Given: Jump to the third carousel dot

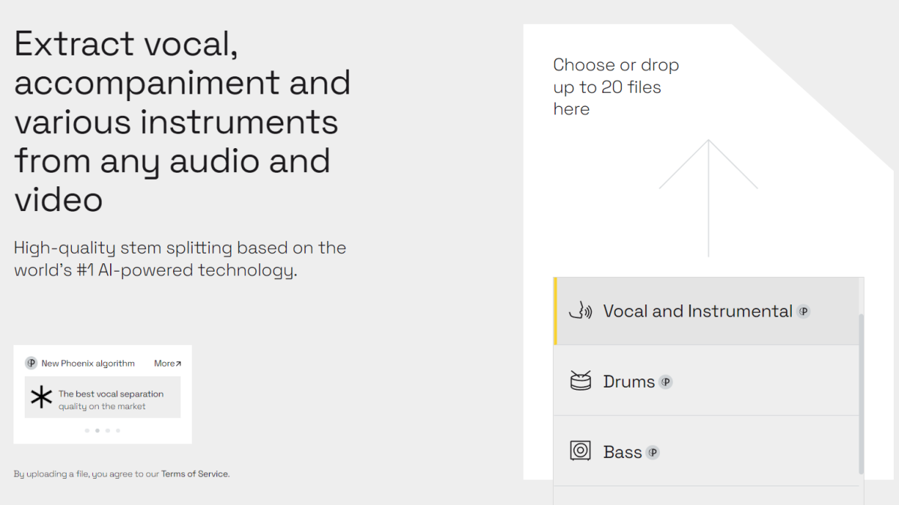Looking at the screenshot, I should [108, 430].
